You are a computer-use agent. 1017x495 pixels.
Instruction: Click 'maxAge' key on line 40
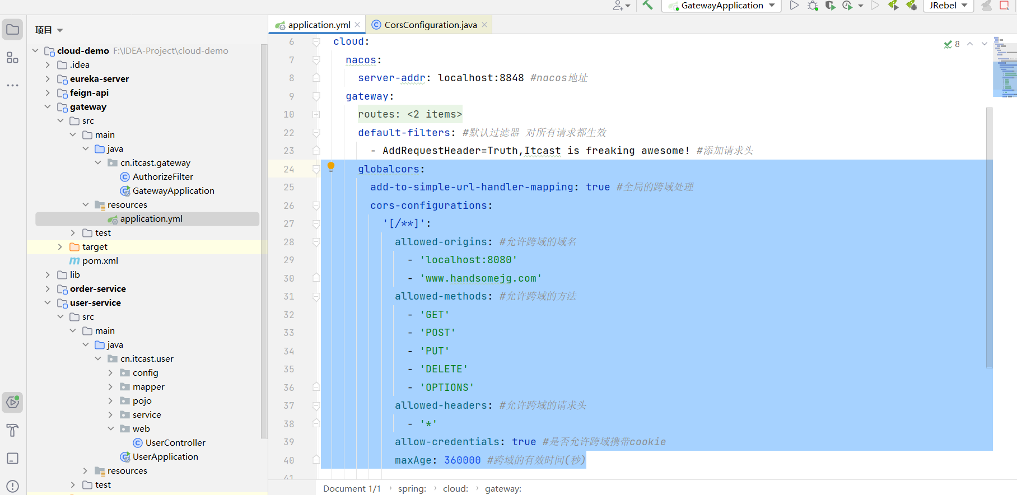coord(413,460)
